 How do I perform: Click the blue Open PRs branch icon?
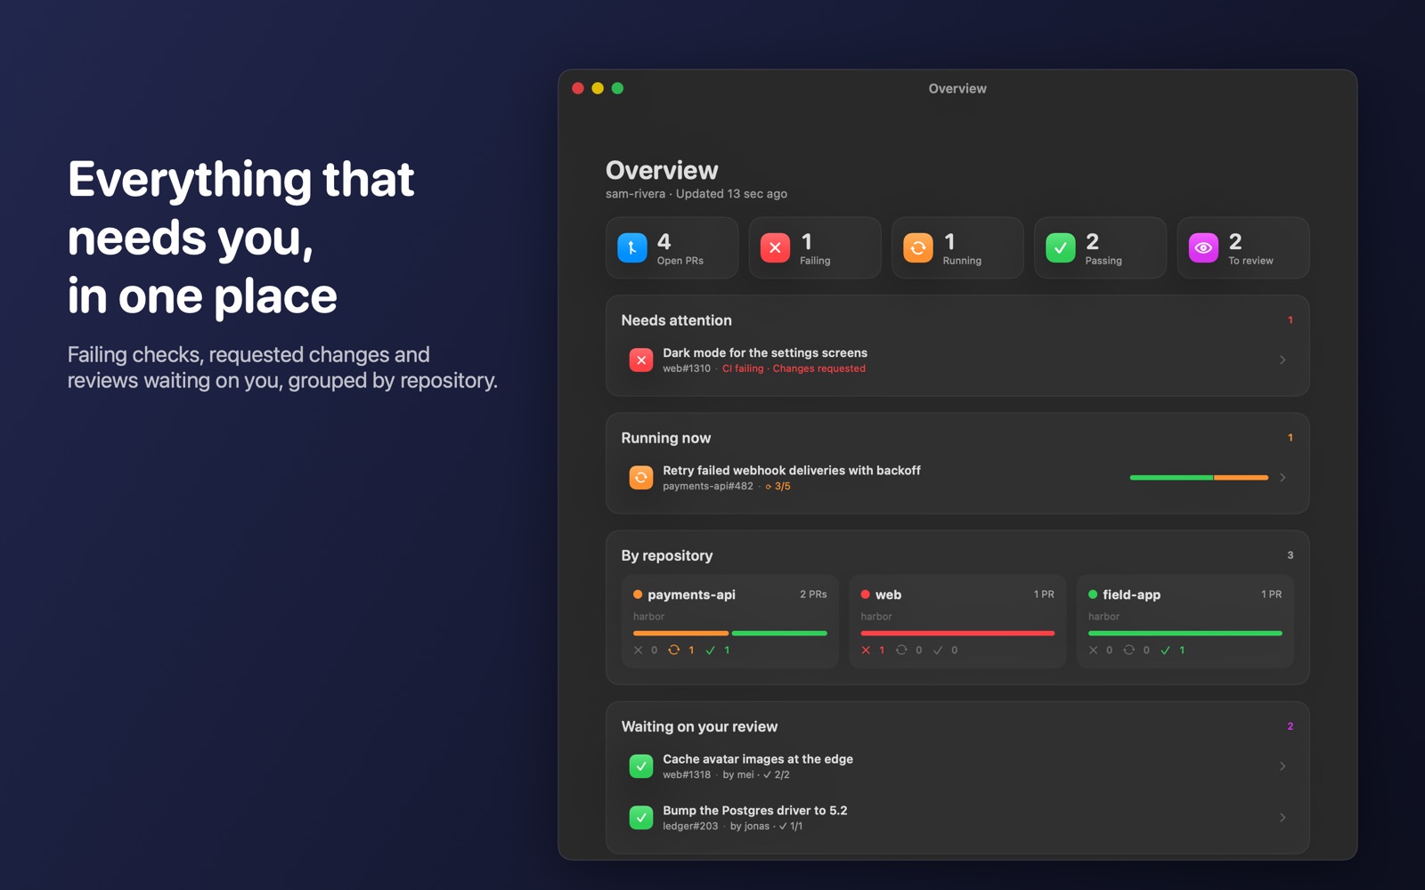pyautogui.click(x=632, y=248)
